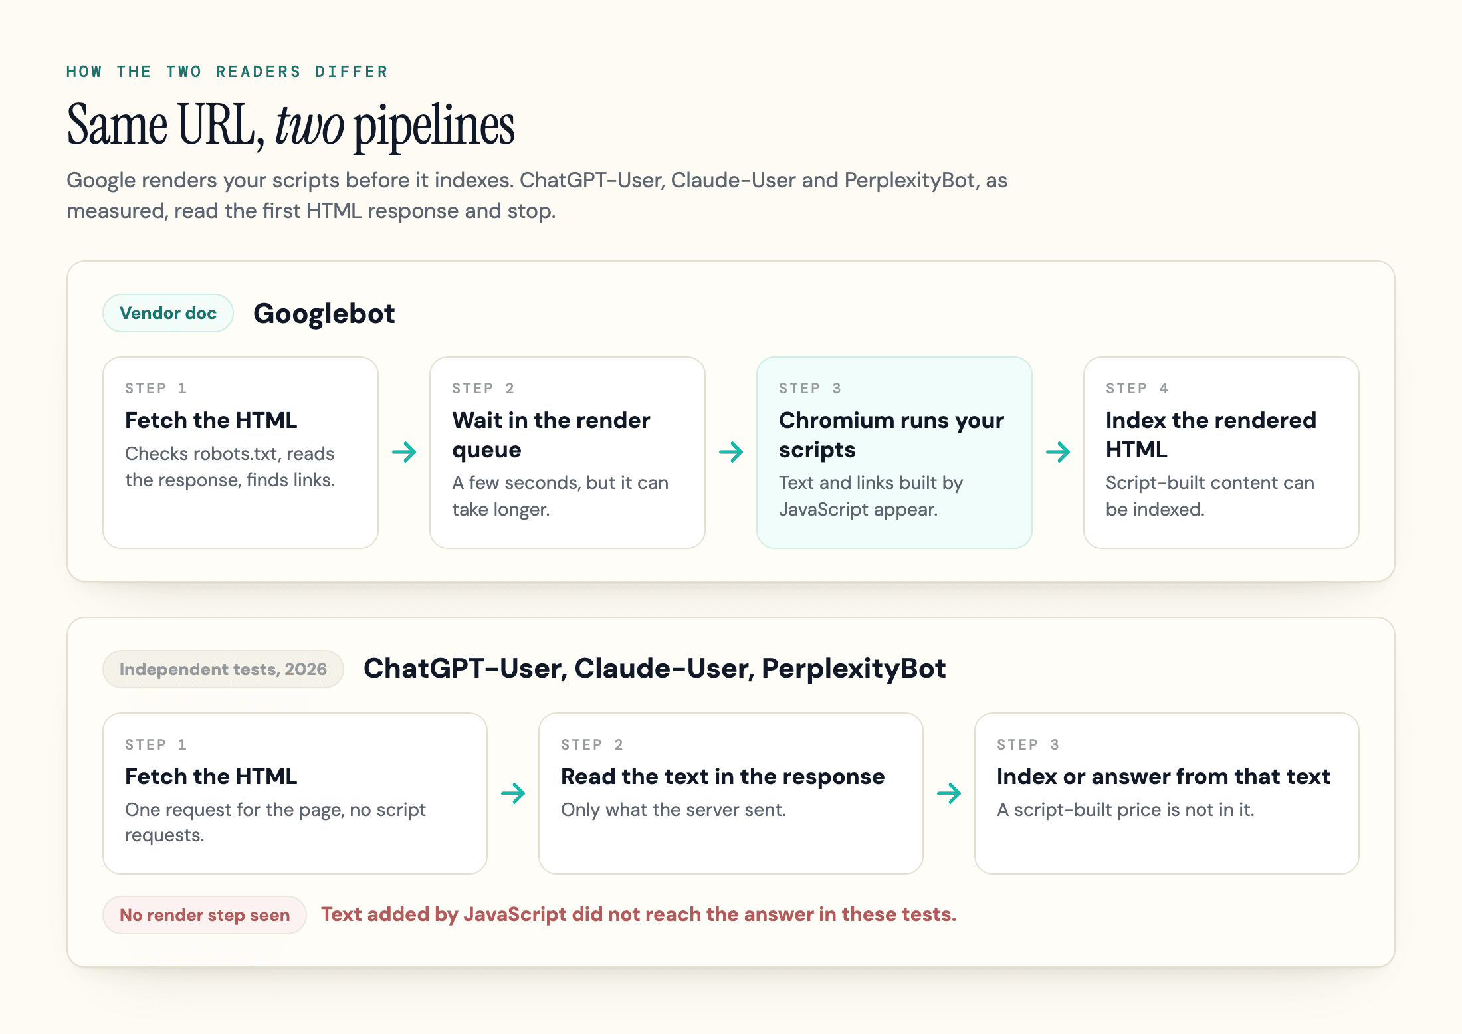Click 'STEP 3' label above 'Chromium runs your scripts'
Screen dimensions: 1462x1034
tap(810, 389)
